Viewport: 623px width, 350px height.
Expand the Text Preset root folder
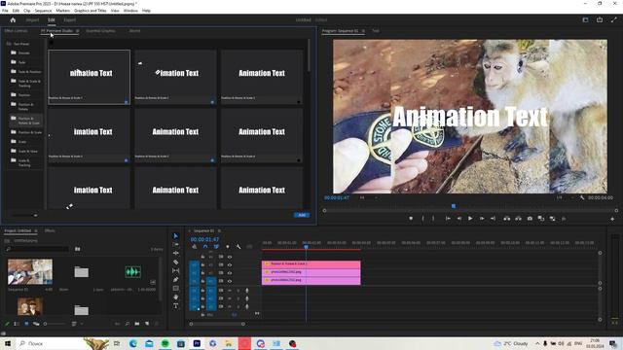9,44
